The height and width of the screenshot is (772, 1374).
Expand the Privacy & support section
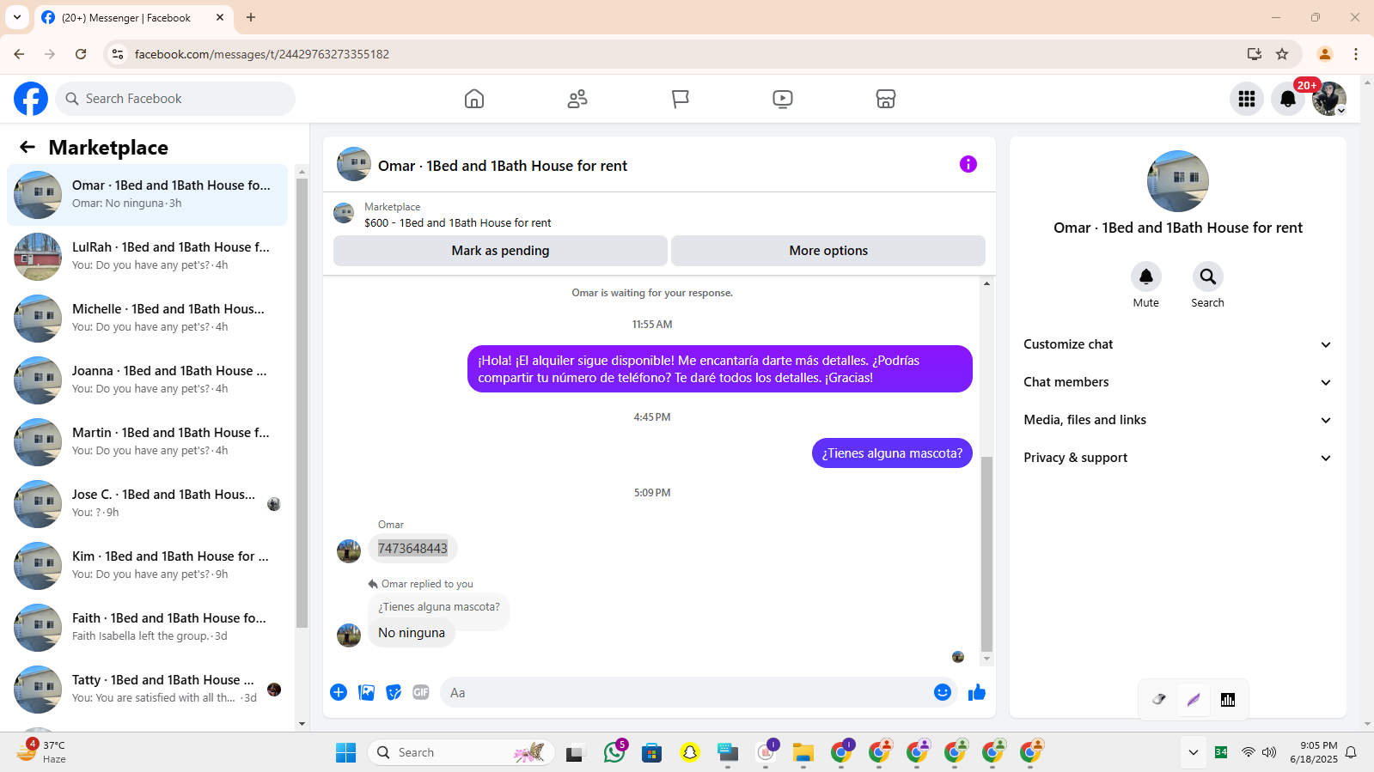click(x=1177, y=458)
